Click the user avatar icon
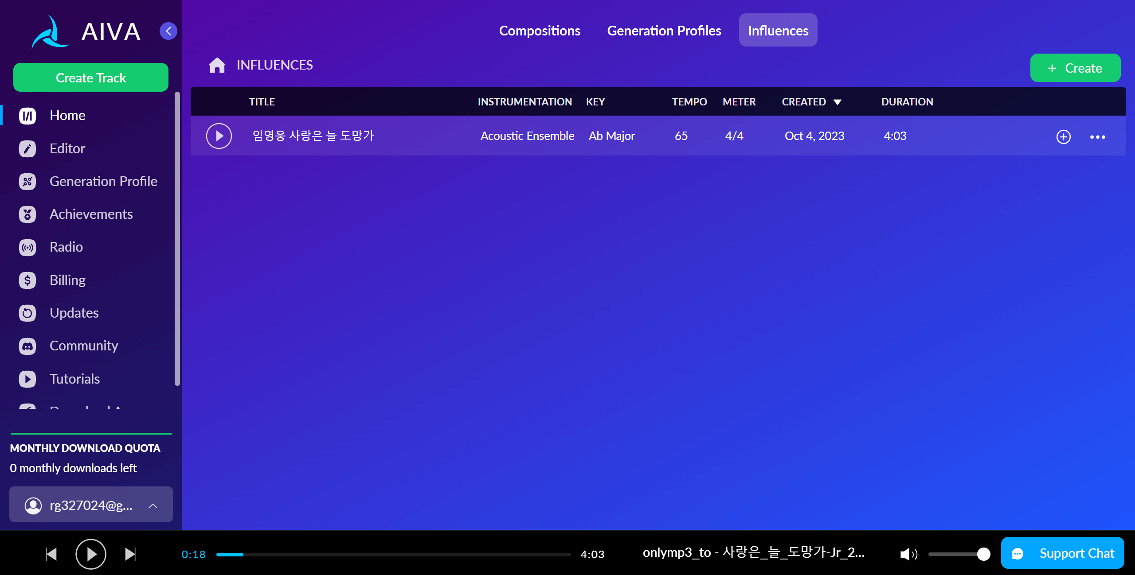The image size is (1135, 575). [x=33, y=505]
